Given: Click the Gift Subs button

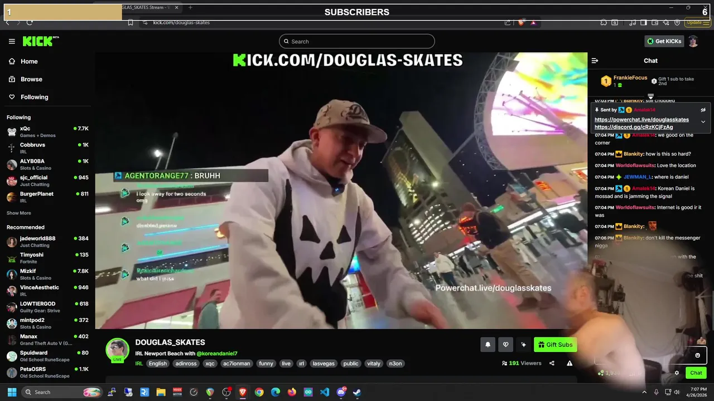Looking at the screenshot, I should 555,345.
